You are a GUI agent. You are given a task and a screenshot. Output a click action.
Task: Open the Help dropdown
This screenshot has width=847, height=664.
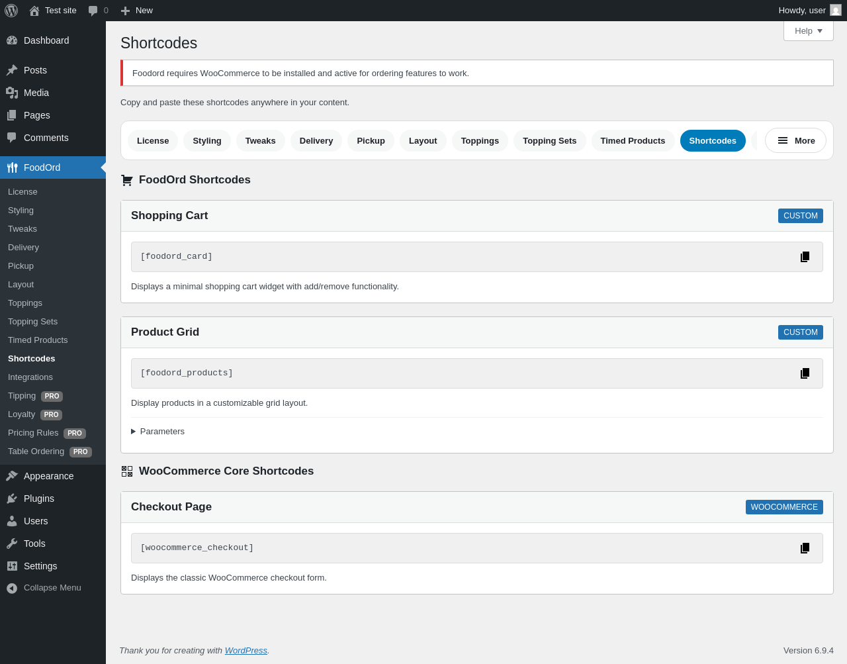click(x=809, y=31)
